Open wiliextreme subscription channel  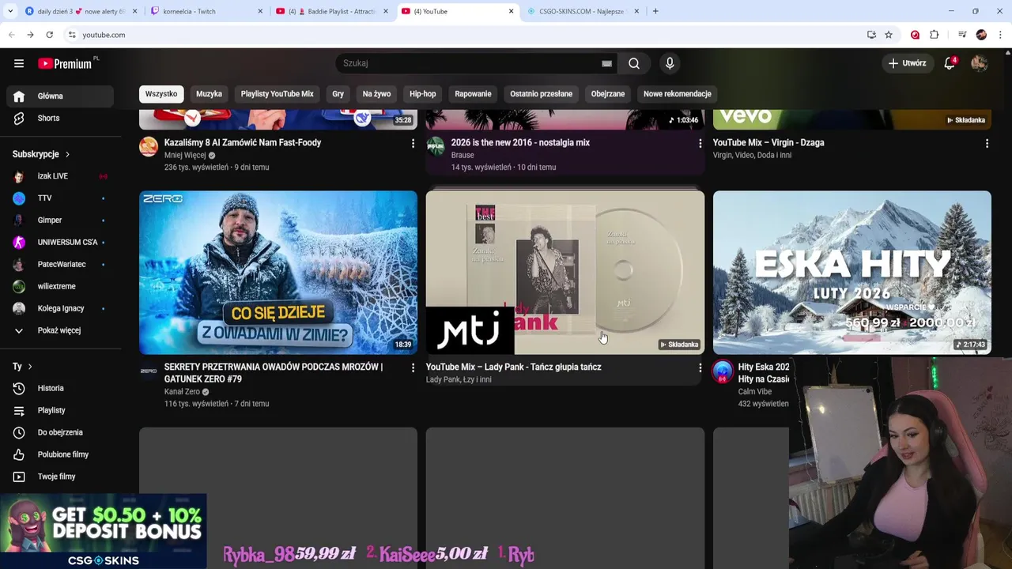click(60, 286)
